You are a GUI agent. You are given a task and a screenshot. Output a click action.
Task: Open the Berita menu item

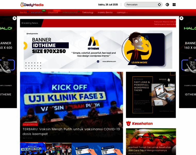[x=23, y=12]
